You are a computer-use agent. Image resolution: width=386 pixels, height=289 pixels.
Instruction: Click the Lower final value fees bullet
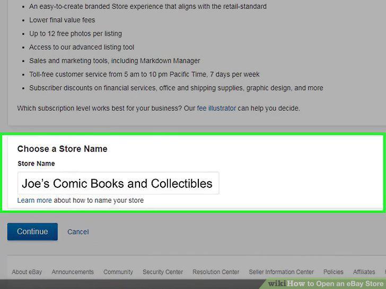pos(62,20)
